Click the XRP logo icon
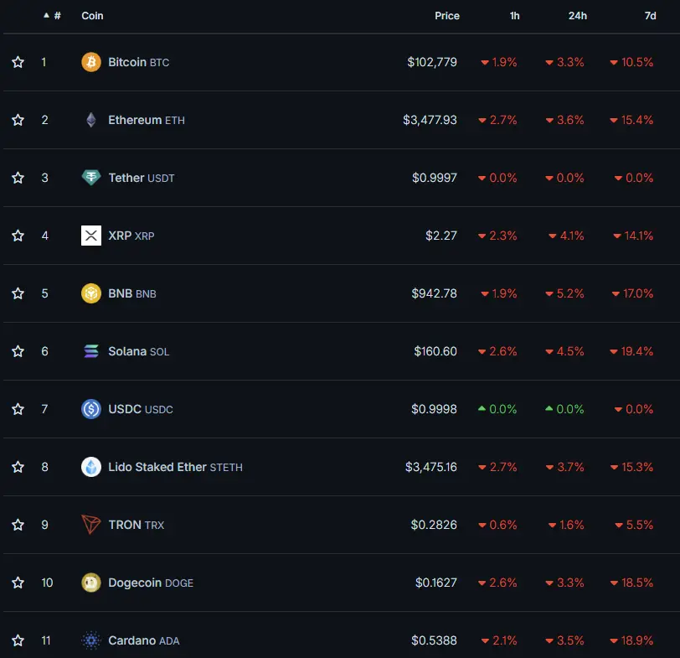The width and height of the screenshot is (680, 658). 91,236
